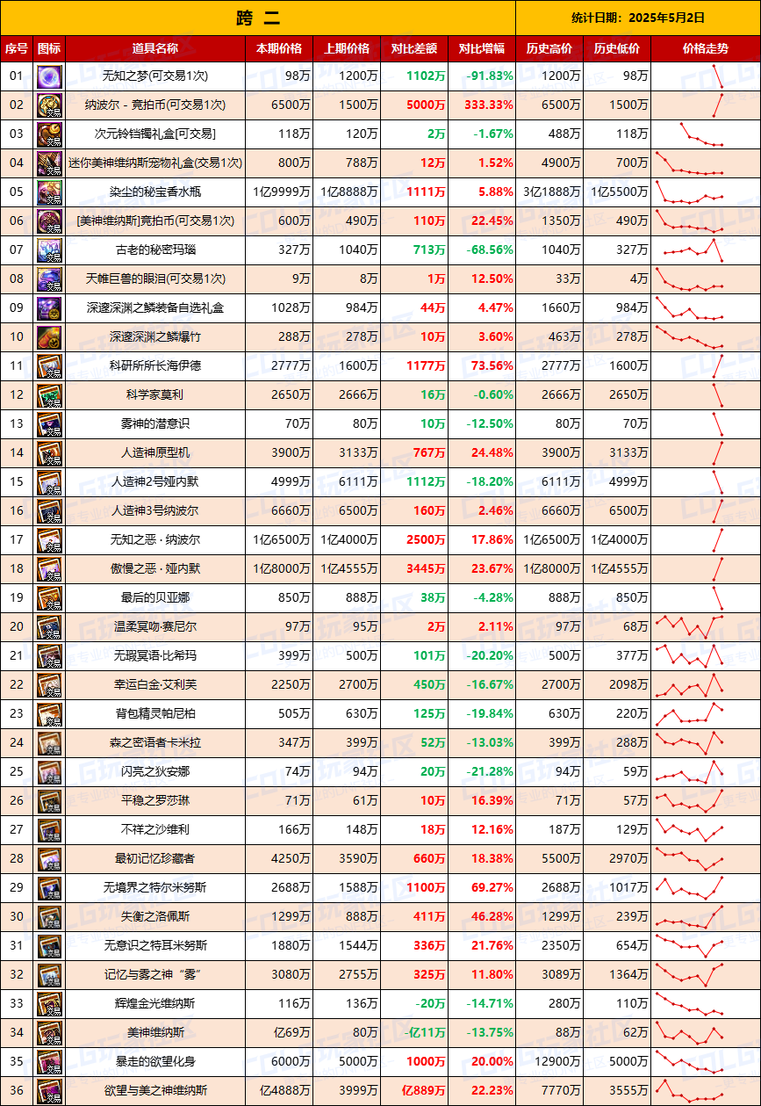
Task: Click the item name 不祥之沙维利
Action: pos(154,829)
